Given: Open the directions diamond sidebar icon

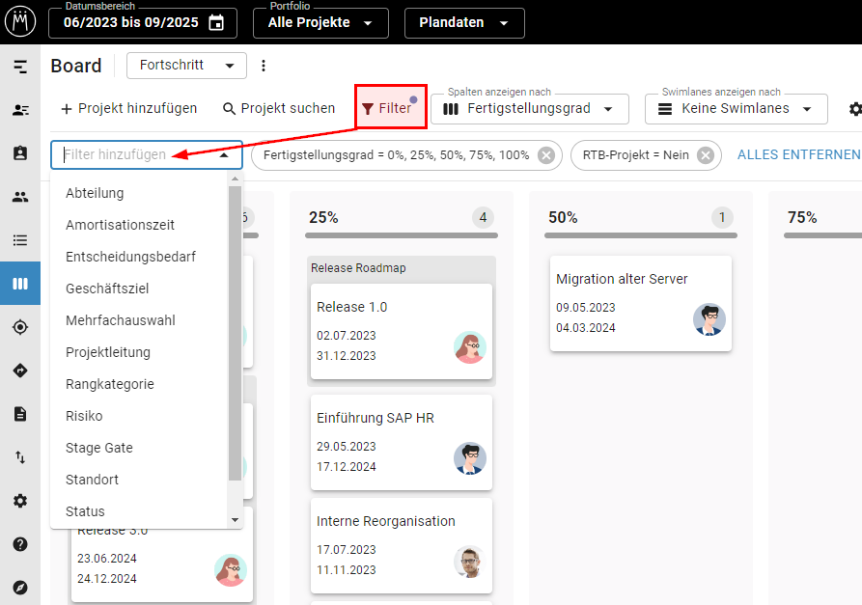Looking at the screenshot, I should pyautogui.click(x=20, y=371).
